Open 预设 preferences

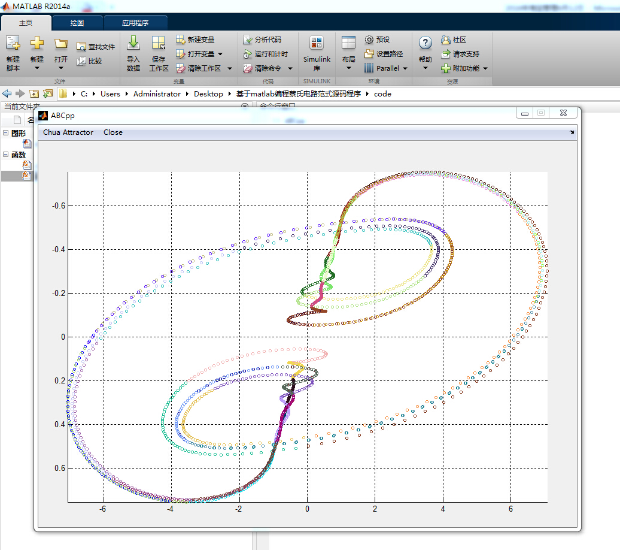coord(377,40)
